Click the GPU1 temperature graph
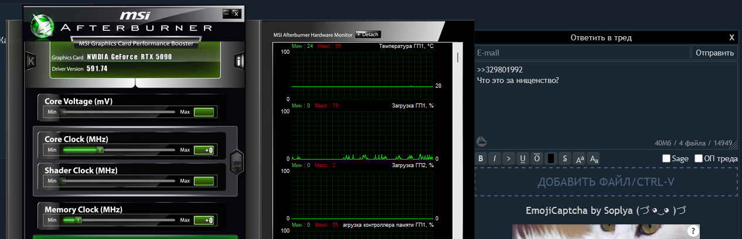The height and width of the screenshot is (239, 742). pyautogui.click(x=362, y=75)
